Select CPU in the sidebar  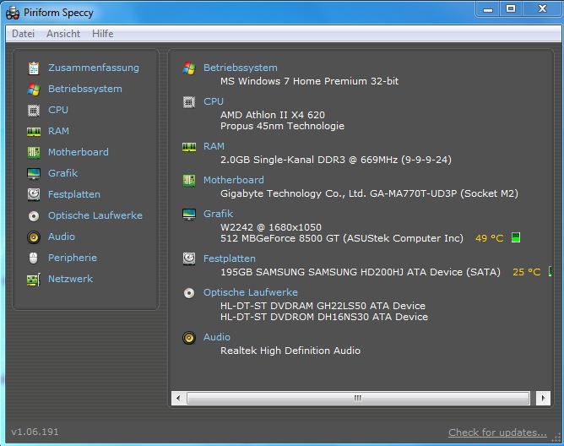point(58,110)
